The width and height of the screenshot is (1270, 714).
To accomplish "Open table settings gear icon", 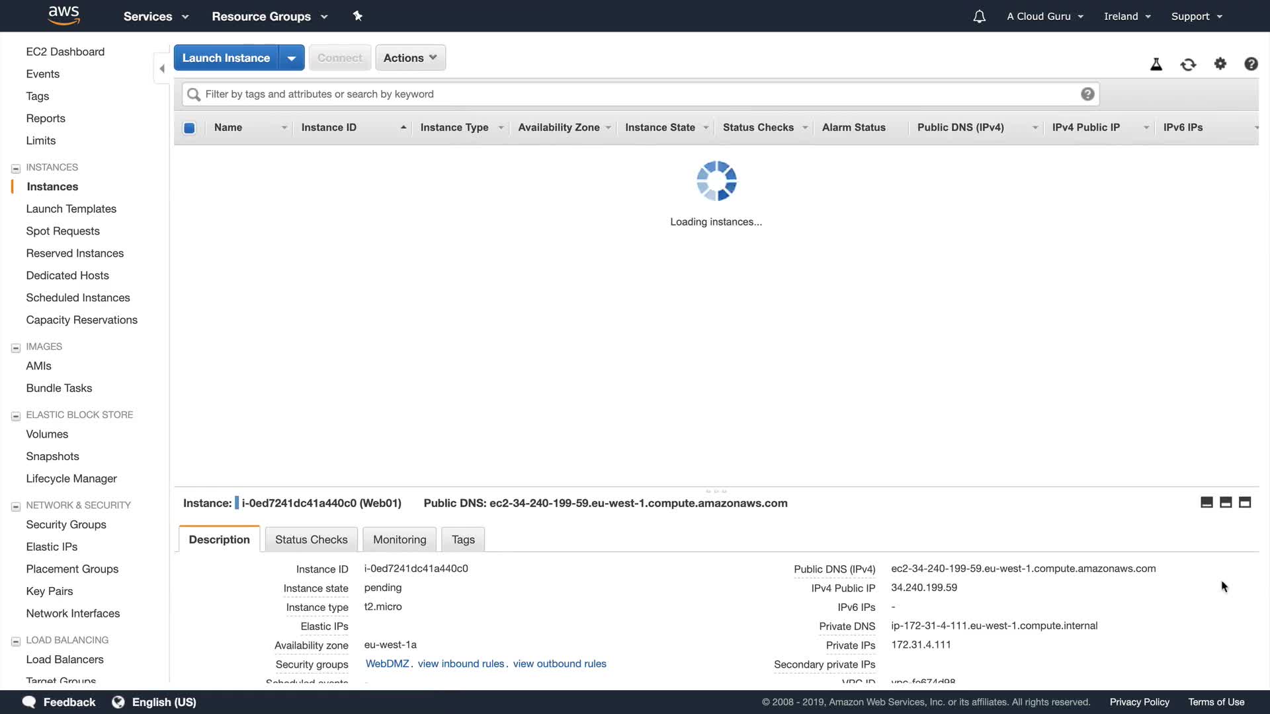I will [1220, 63].
